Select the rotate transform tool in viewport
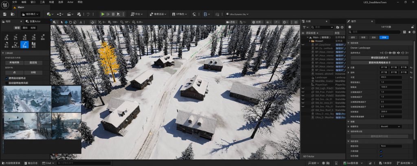This screenshot has width=417, height=166. coord(70,22)
